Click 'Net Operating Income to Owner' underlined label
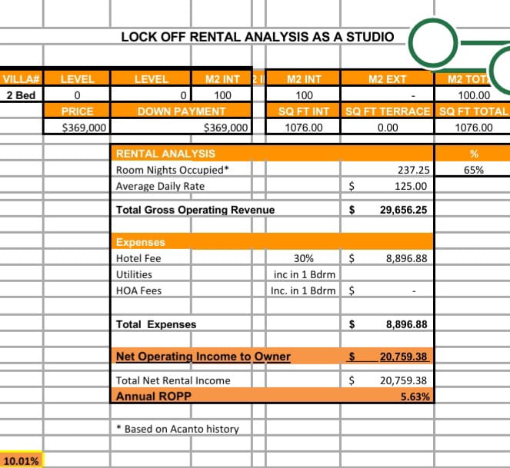Image resolution: width=510 pixels, height=468 pixels. click(x=203, y=357)
